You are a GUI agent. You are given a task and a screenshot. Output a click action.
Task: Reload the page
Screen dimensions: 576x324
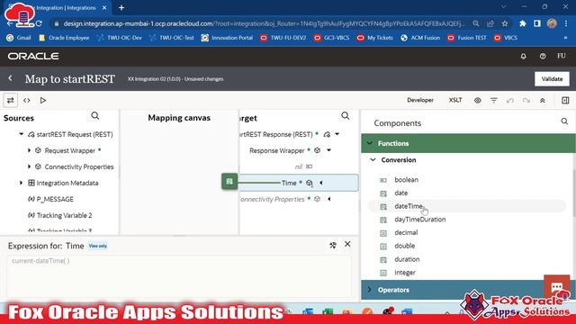[39, 23]
